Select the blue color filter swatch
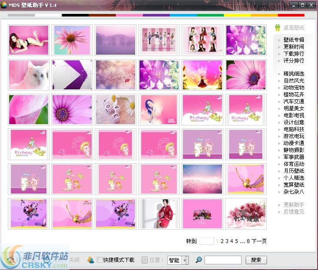 point(183,15)
